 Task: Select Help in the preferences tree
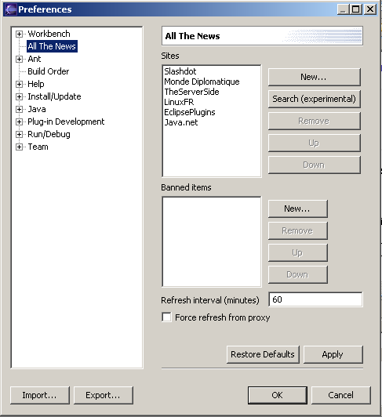pos(36,84)
